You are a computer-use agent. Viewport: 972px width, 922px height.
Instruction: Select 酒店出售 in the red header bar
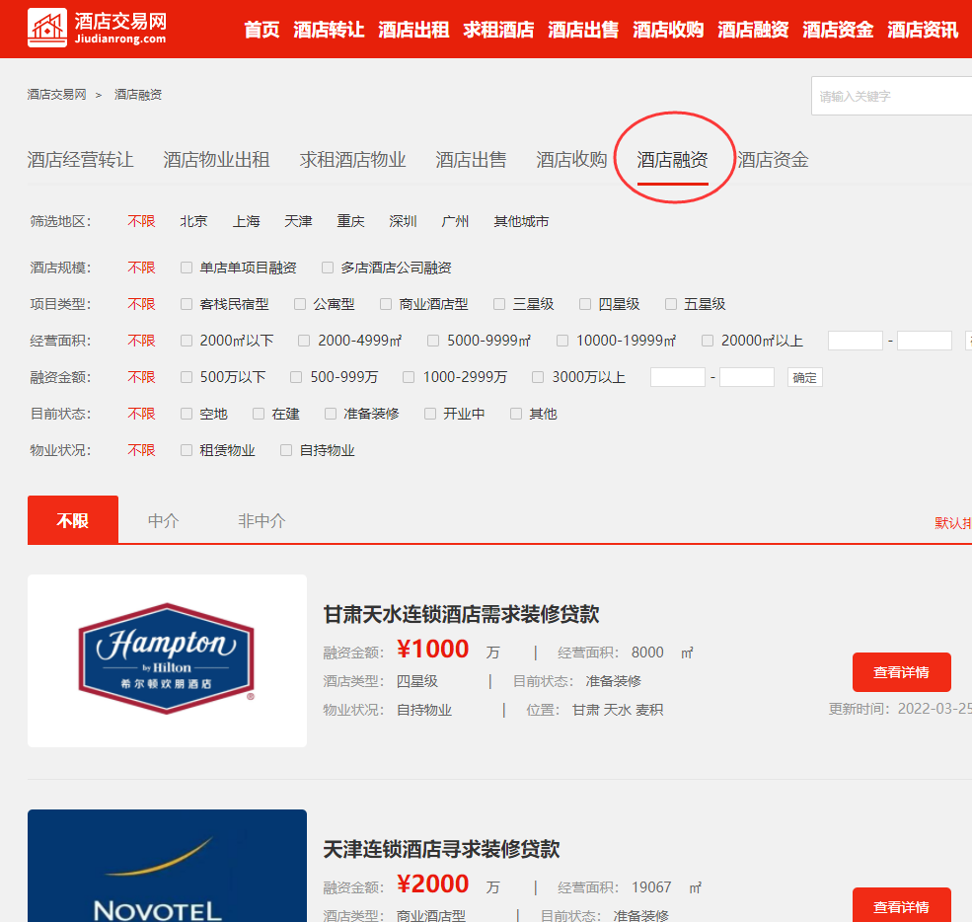[583, 30]
